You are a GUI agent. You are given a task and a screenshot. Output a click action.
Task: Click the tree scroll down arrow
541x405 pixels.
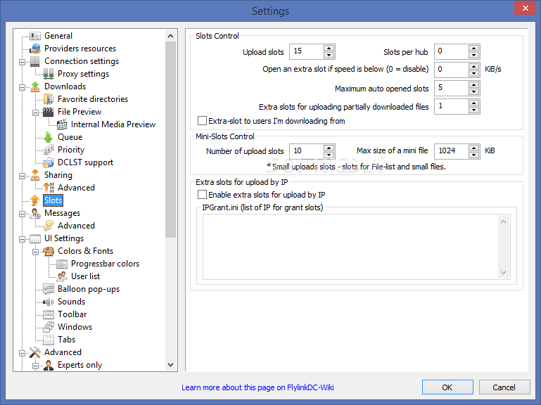[170, 365]
